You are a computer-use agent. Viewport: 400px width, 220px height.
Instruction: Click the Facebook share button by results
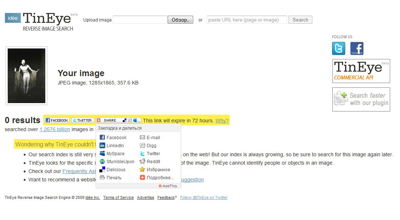(x=57, y=120)
